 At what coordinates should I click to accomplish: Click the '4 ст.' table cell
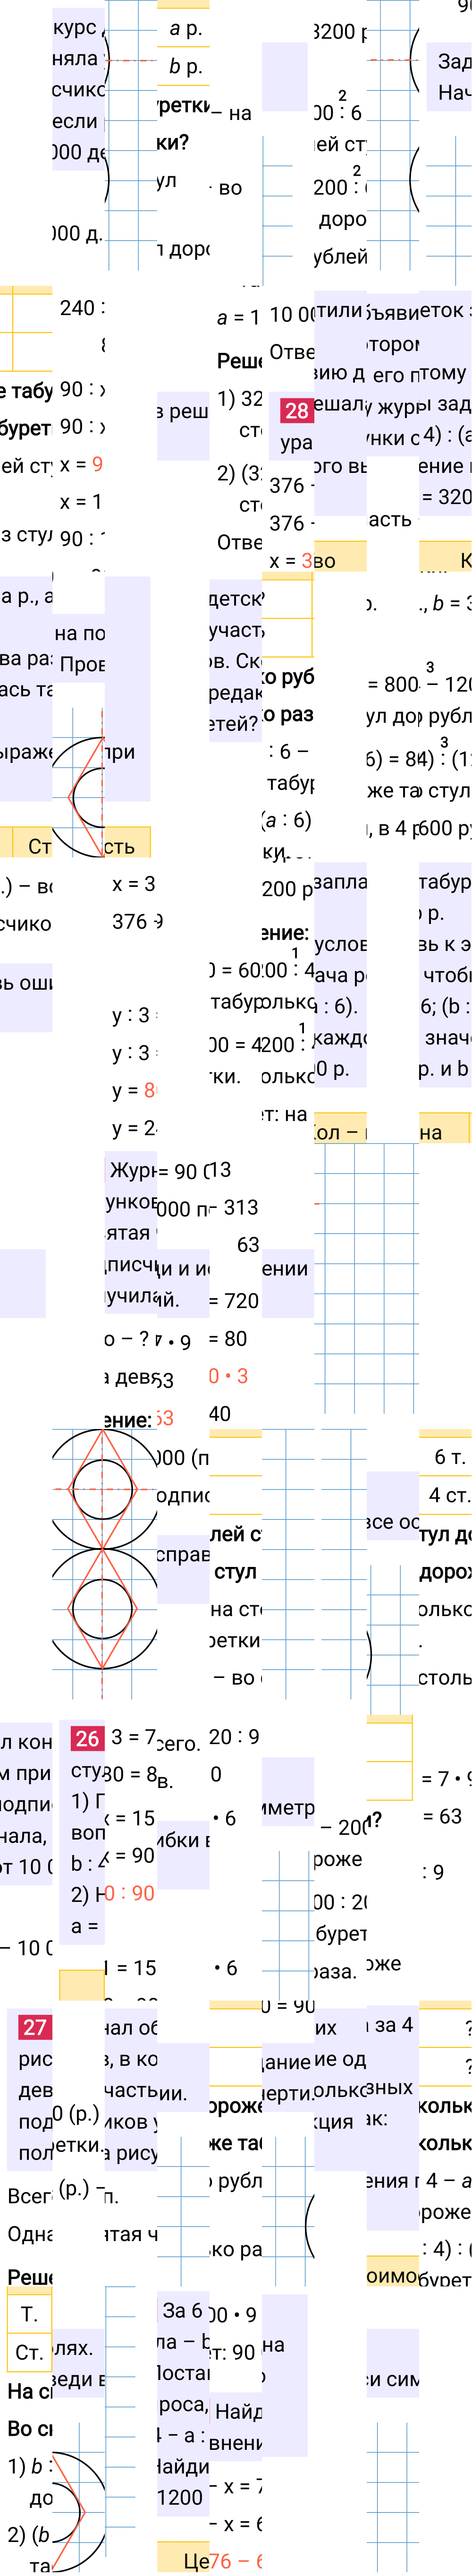tap(446, 1495)
